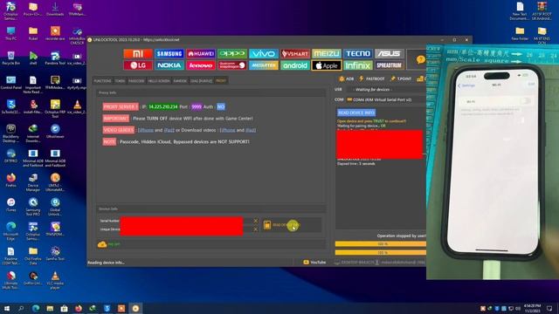Select the Apple brand logo
The width and height of the screenshot is (559, 314).
pyautogui.click(x=326, y=65)
